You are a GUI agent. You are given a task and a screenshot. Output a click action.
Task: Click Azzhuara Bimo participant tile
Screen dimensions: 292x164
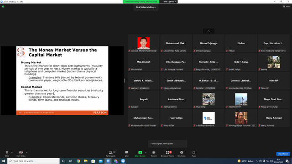pos(176,99)
